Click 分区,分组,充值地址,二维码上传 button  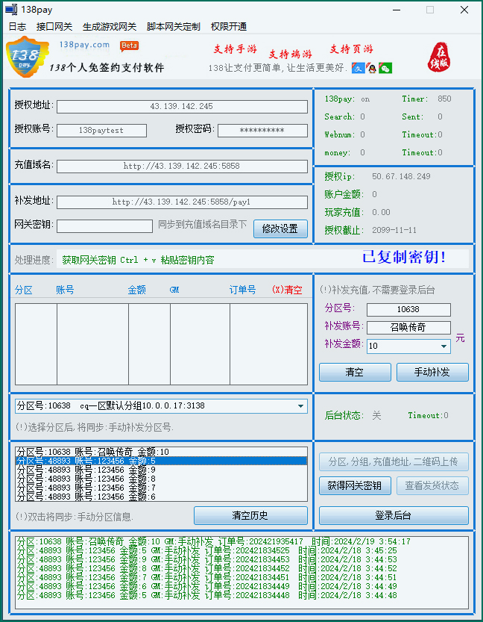coord(394,461)
